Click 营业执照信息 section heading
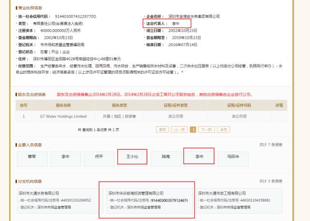The height and width of the screenshot is (221, 310). click(30, 8)
